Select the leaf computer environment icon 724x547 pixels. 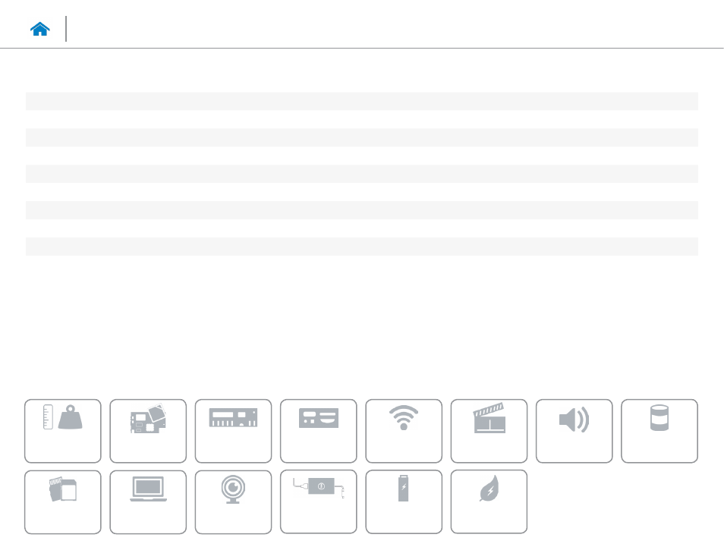pyautogui.click(x=489, y=501)
